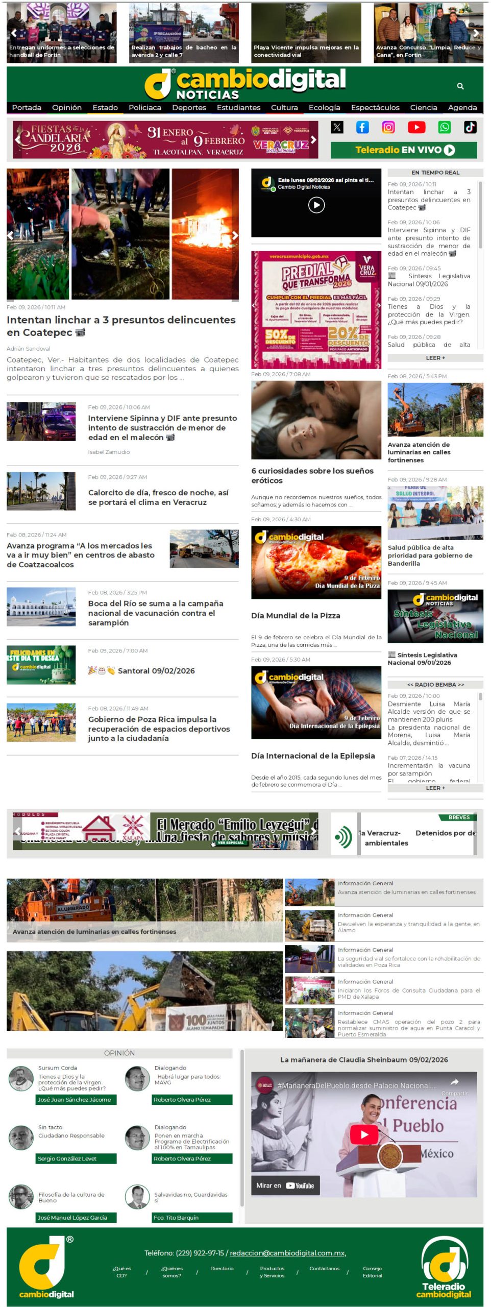Open the Policiaca menu section
Image resolution: width=491 pixels, height=1307 pixels.
[x=144, y=108]
